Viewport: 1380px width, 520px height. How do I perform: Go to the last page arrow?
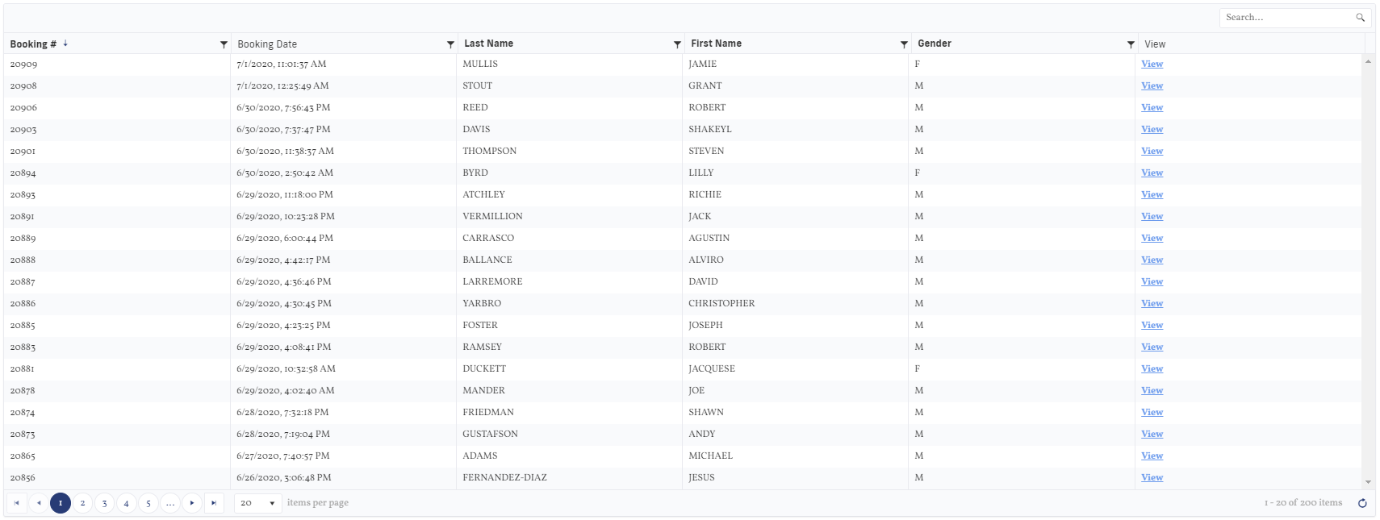click(x=214, y=503)
